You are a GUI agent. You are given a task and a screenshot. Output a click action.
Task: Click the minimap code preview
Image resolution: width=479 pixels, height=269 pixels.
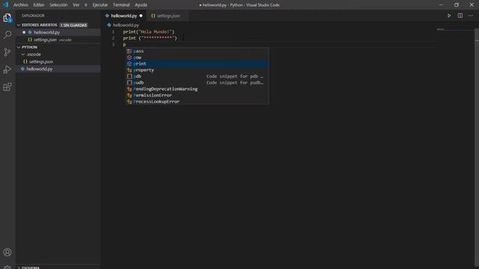pos(441,29)
